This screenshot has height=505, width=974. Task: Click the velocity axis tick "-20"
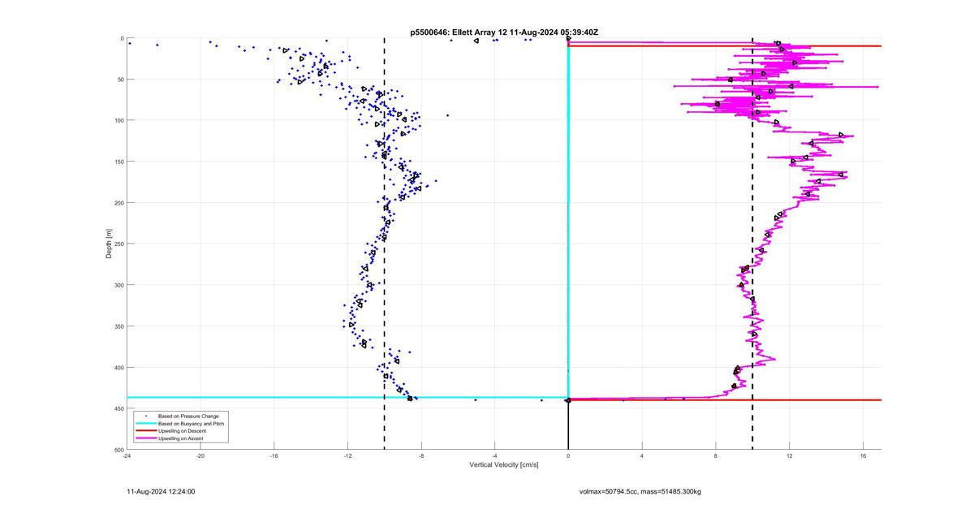point(200,455)
